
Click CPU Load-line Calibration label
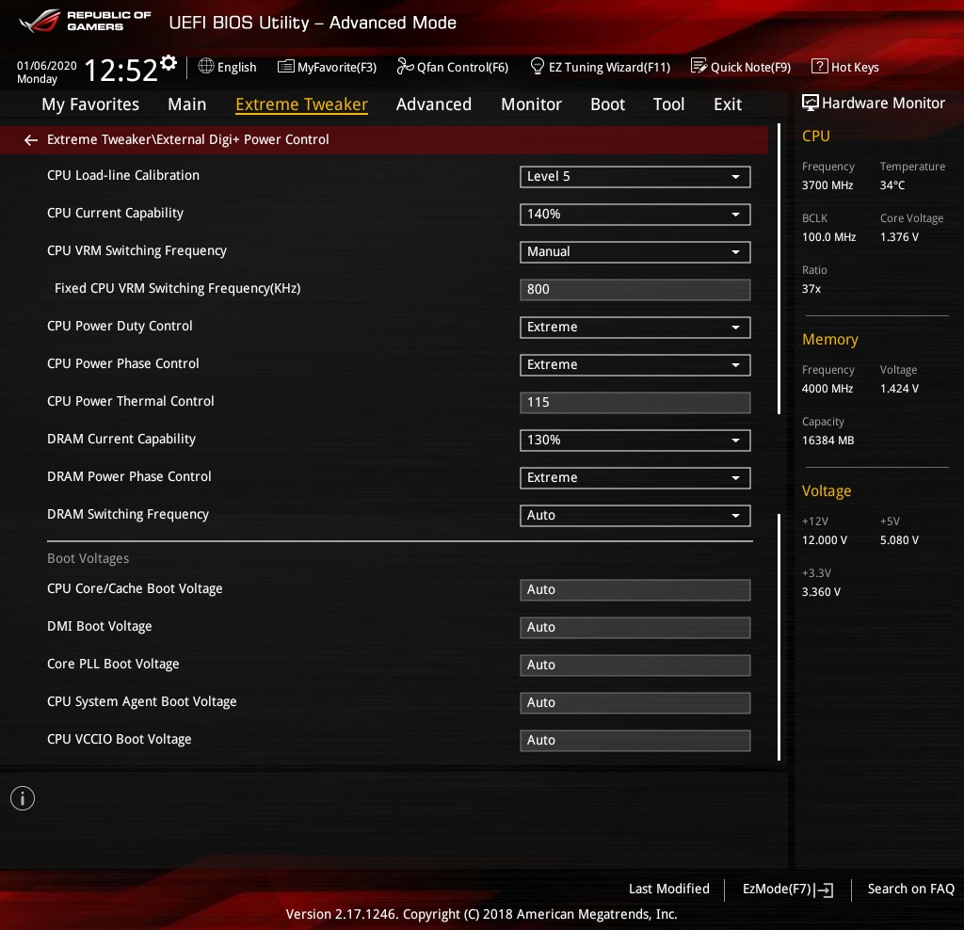pyautogui.click(x=123, y=175)
